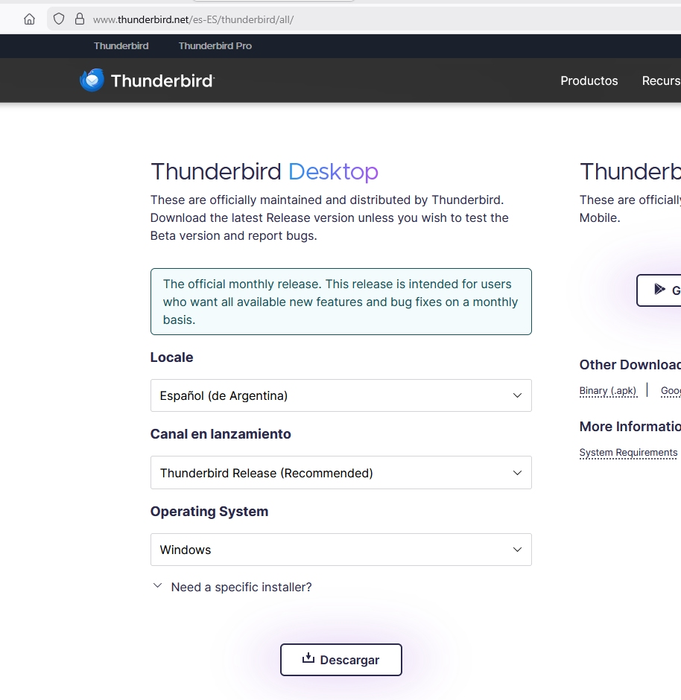
Task: Click the padlock site security icon
Action: 80,19
